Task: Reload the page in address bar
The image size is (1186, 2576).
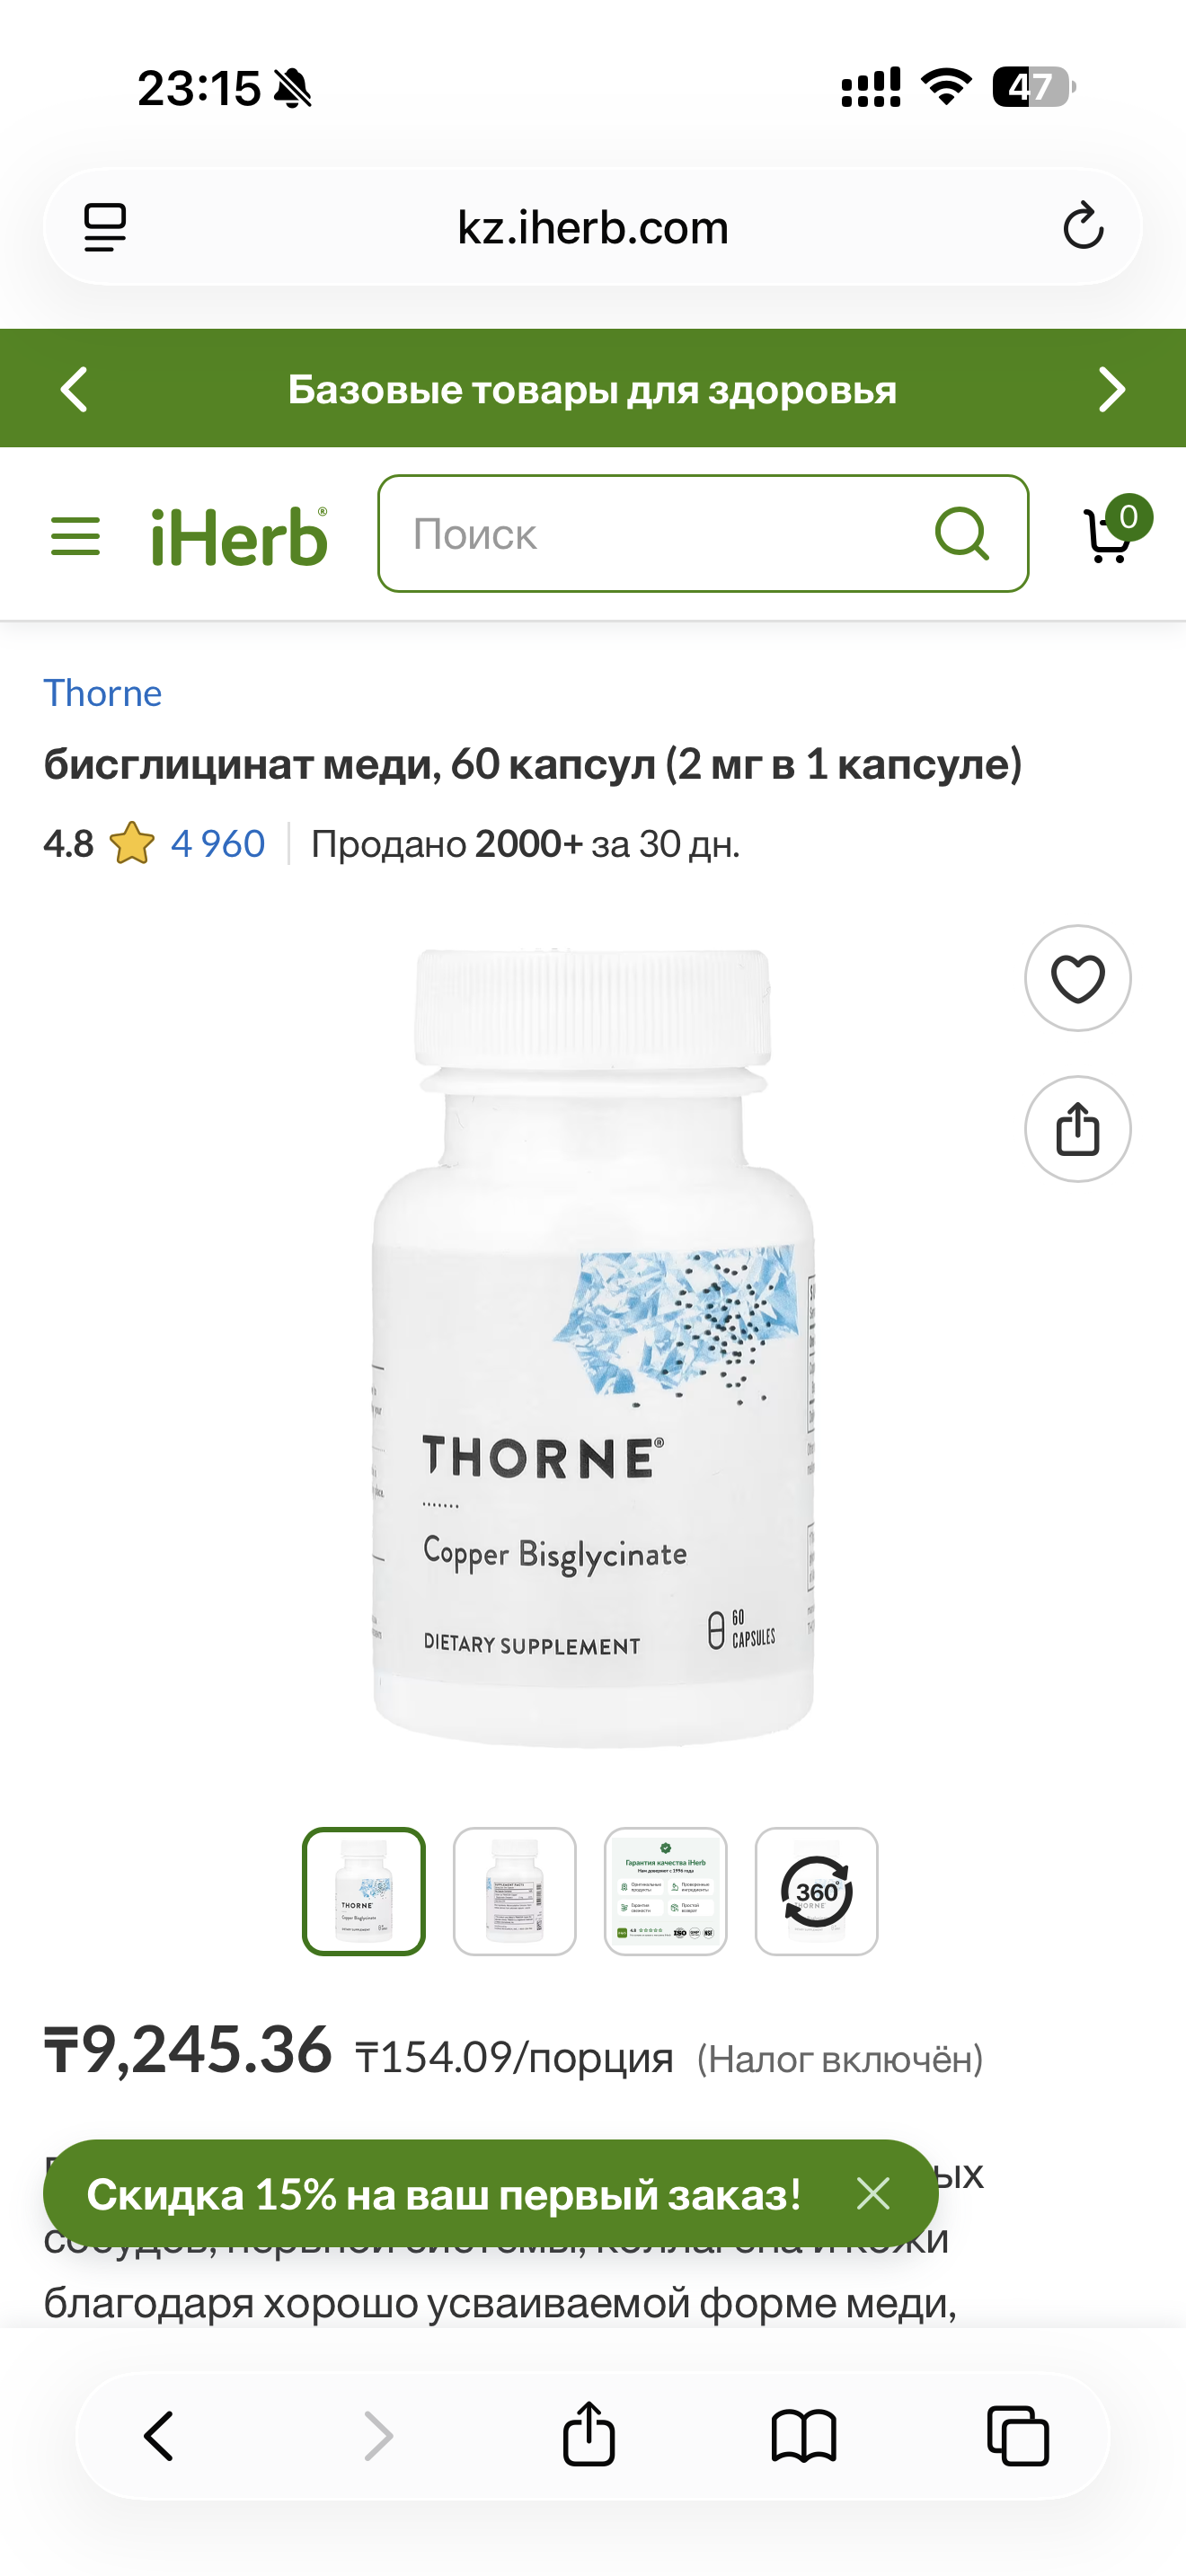Action: tap(1083, 226)
